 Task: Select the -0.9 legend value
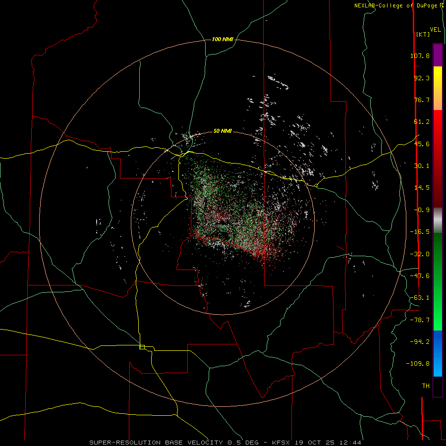(x=422, y=210)
